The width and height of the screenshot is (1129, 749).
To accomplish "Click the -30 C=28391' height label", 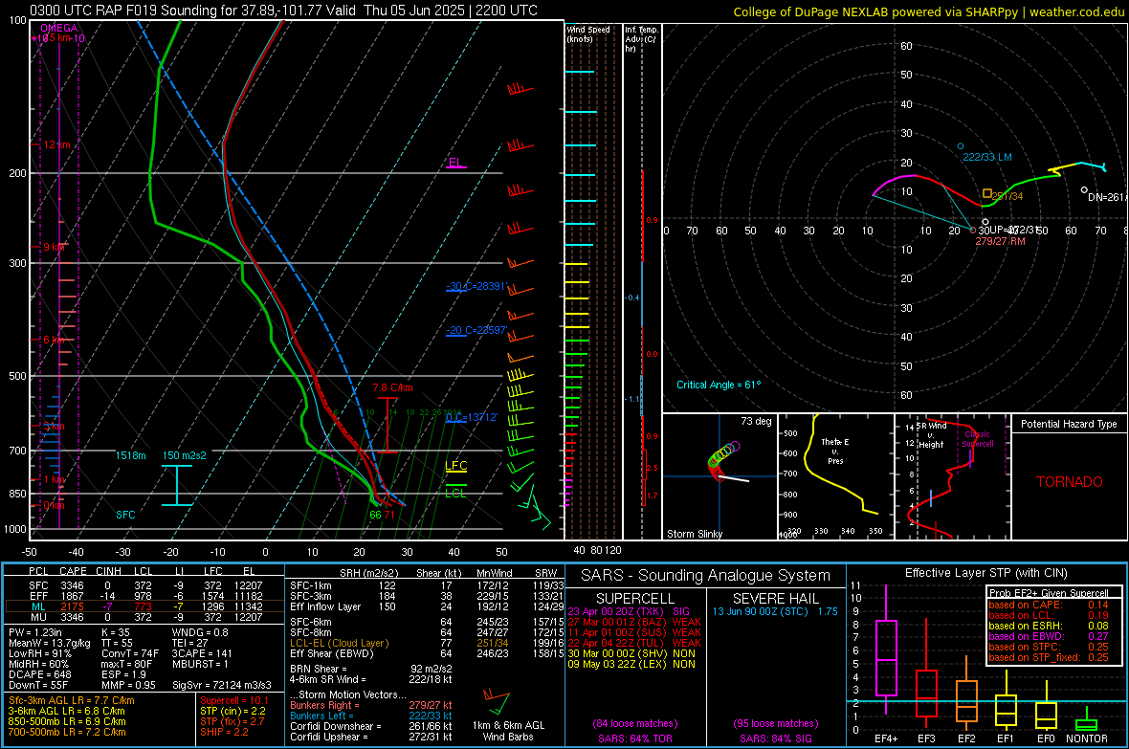I will tap(476, 286).
